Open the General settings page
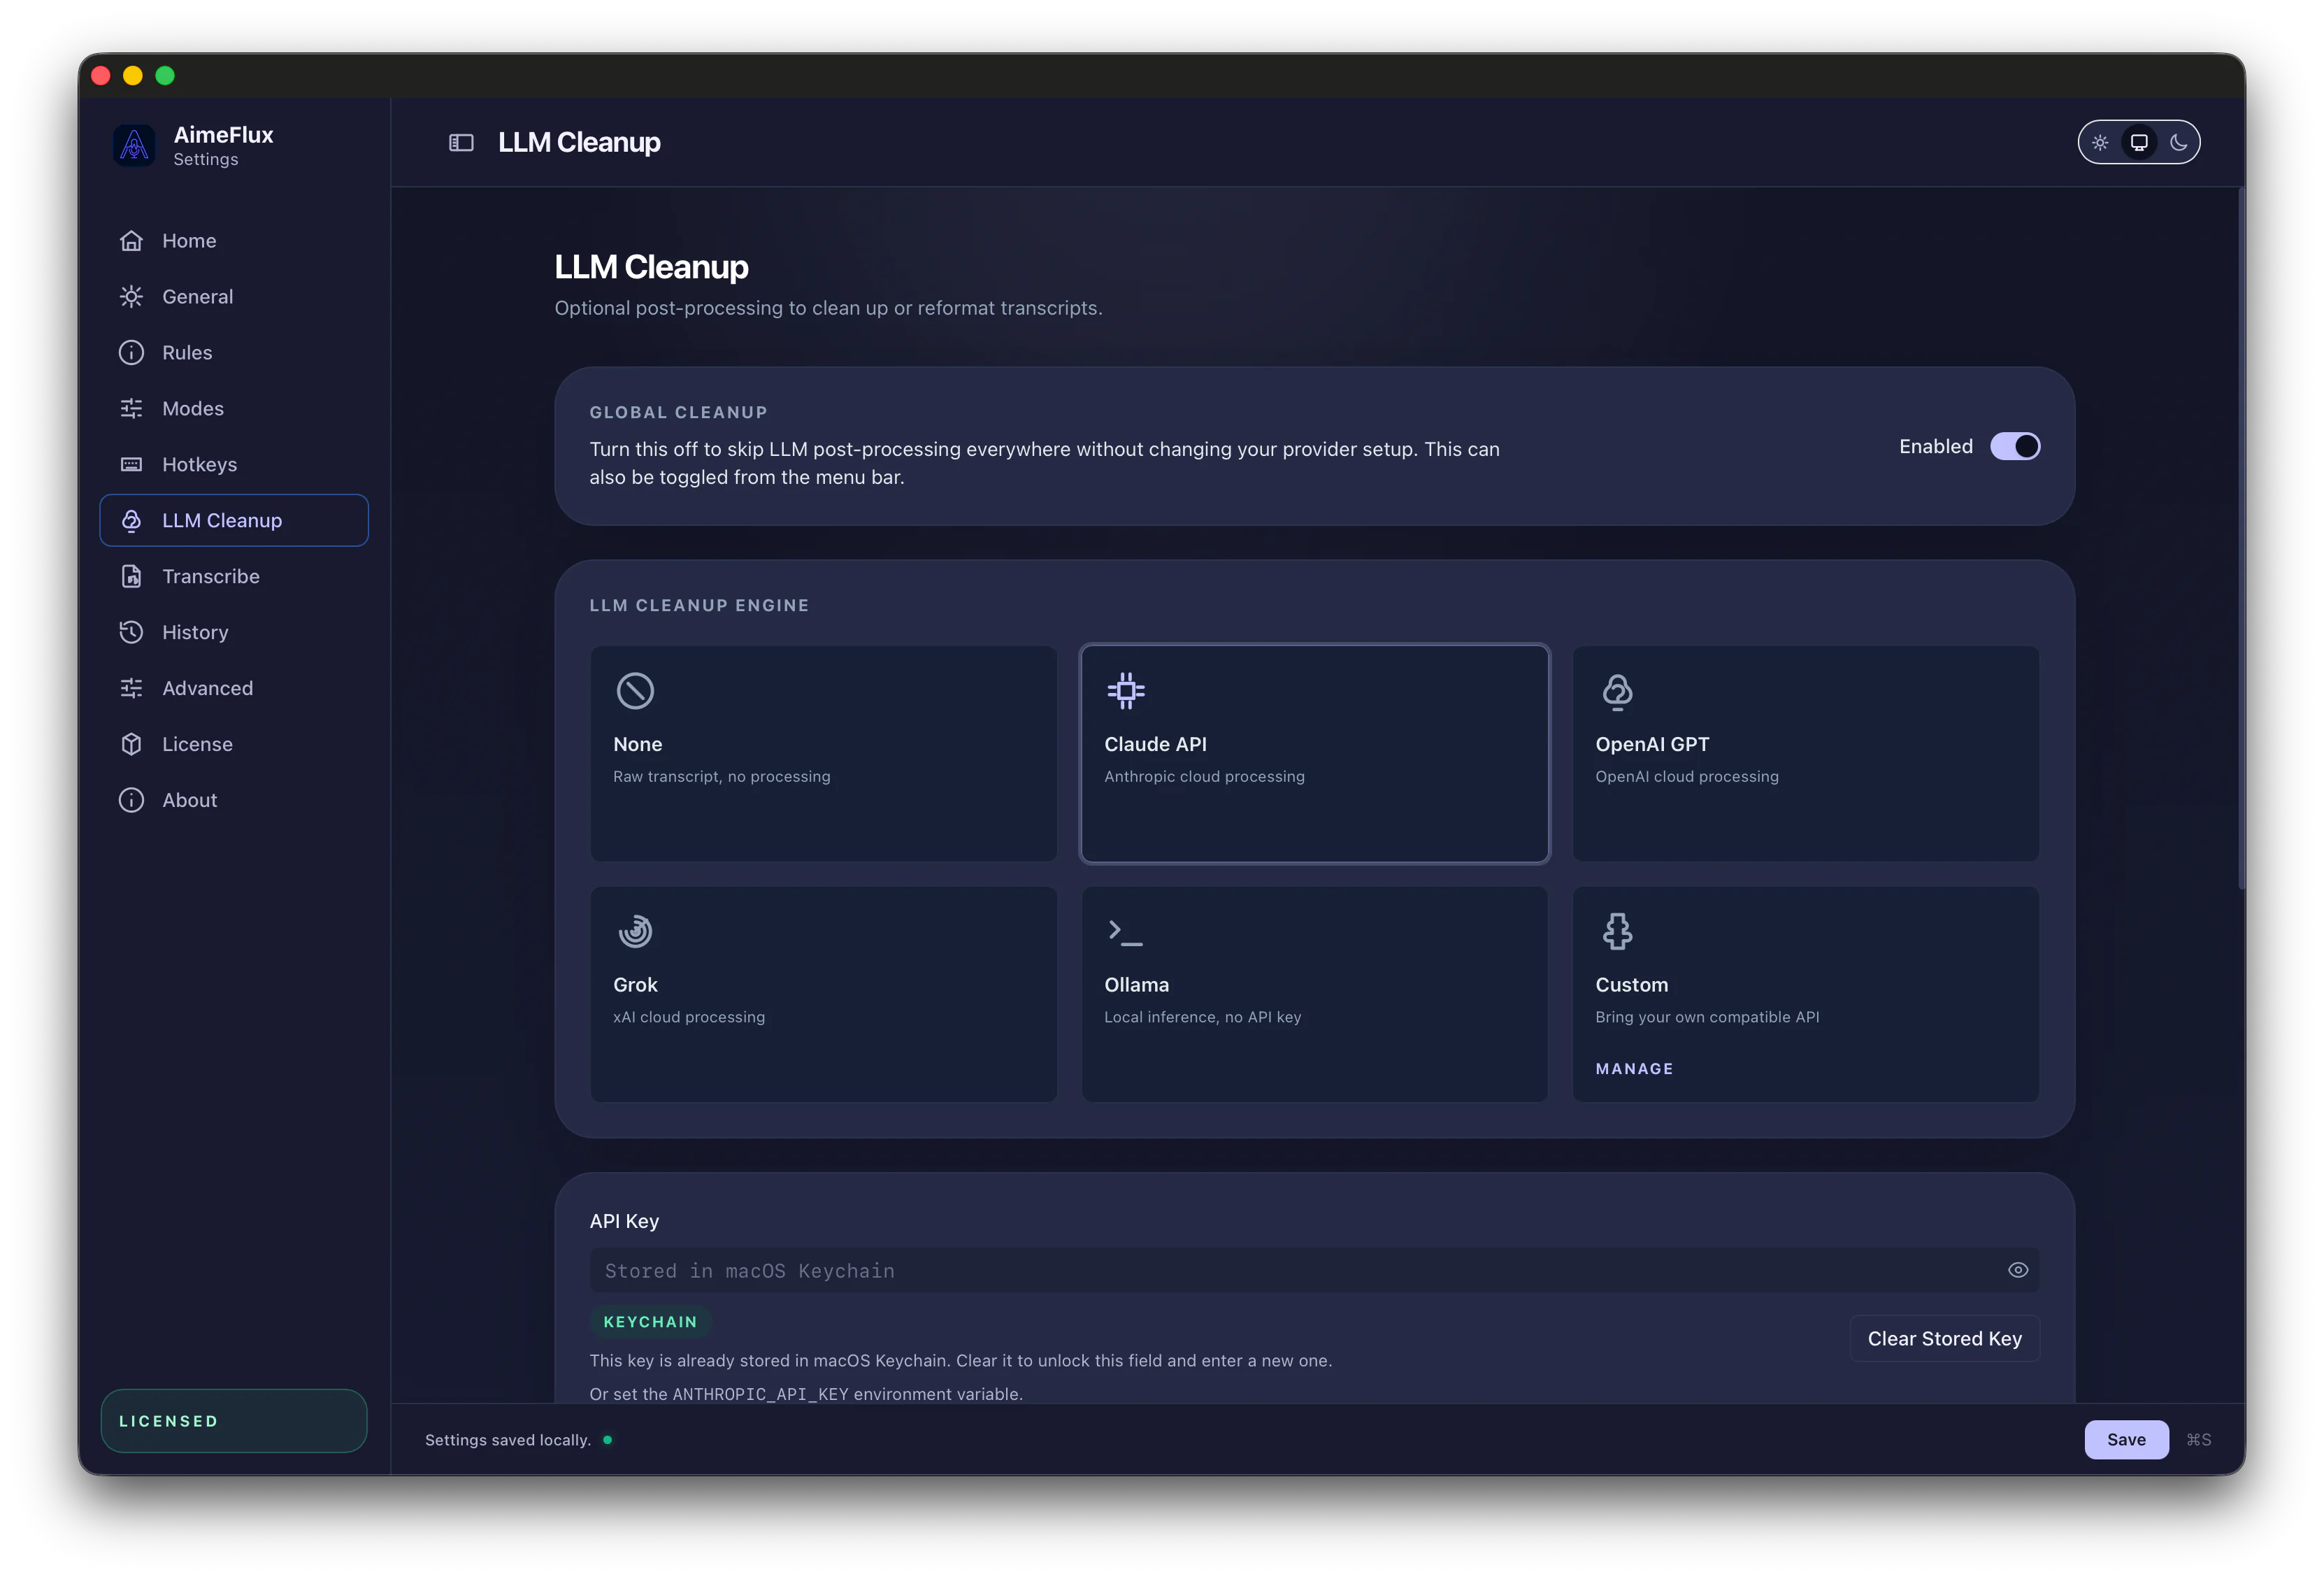Viewport: 2324px width, 1579px height. click(234, 297)
